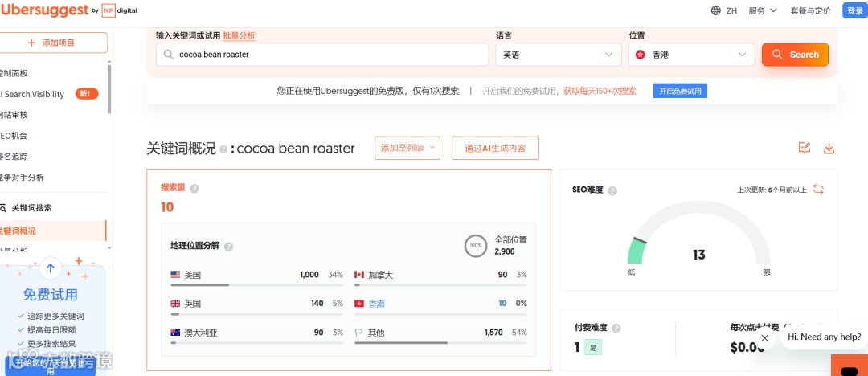This screenshot has height=376, width=868.
Task: Click the 批量分析 link
Action: coord(240,35)
